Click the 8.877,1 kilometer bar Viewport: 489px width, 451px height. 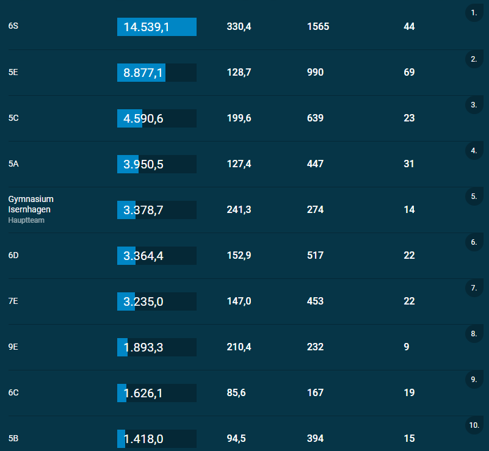click(157, 73)
